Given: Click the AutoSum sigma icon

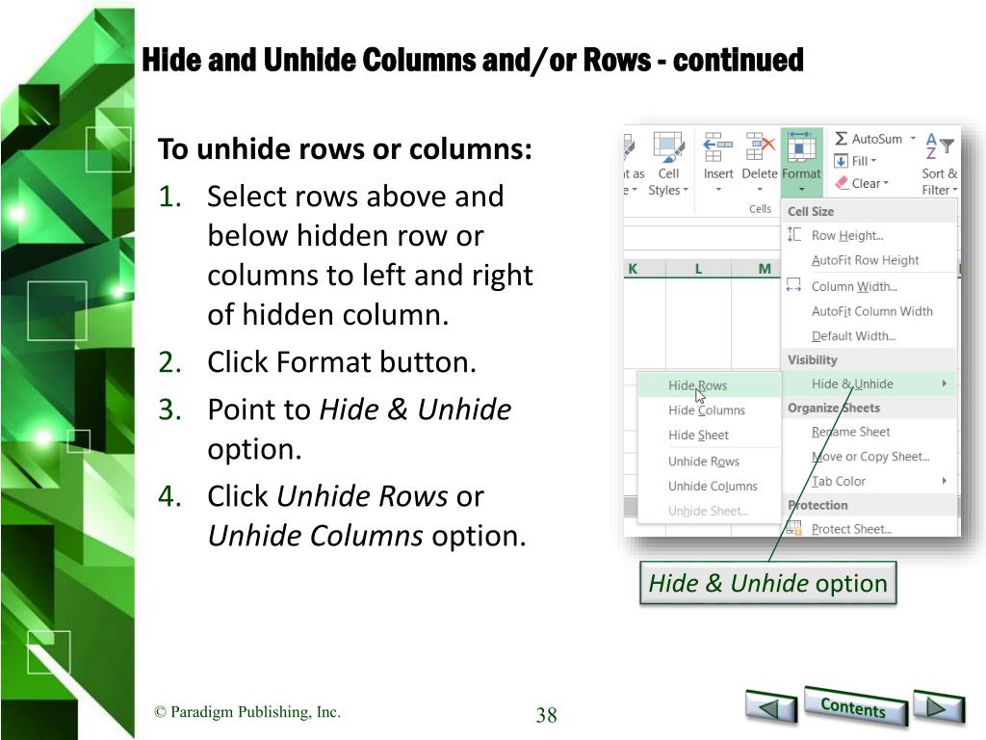Looking at the screenshot, I should [x=841, y=139].
